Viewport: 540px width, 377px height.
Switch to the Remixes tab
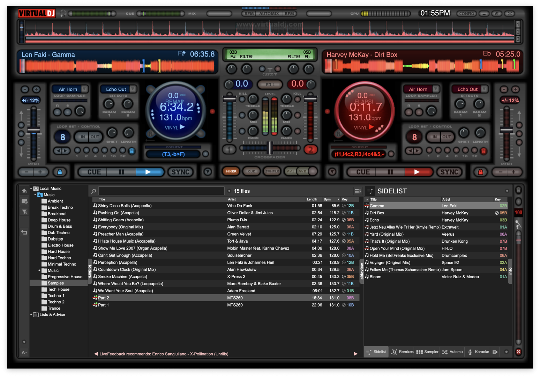coord(402,352)
